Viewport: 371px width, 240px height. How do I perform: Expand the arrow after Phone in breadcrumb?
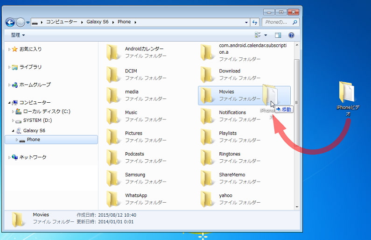pos(135,22)
